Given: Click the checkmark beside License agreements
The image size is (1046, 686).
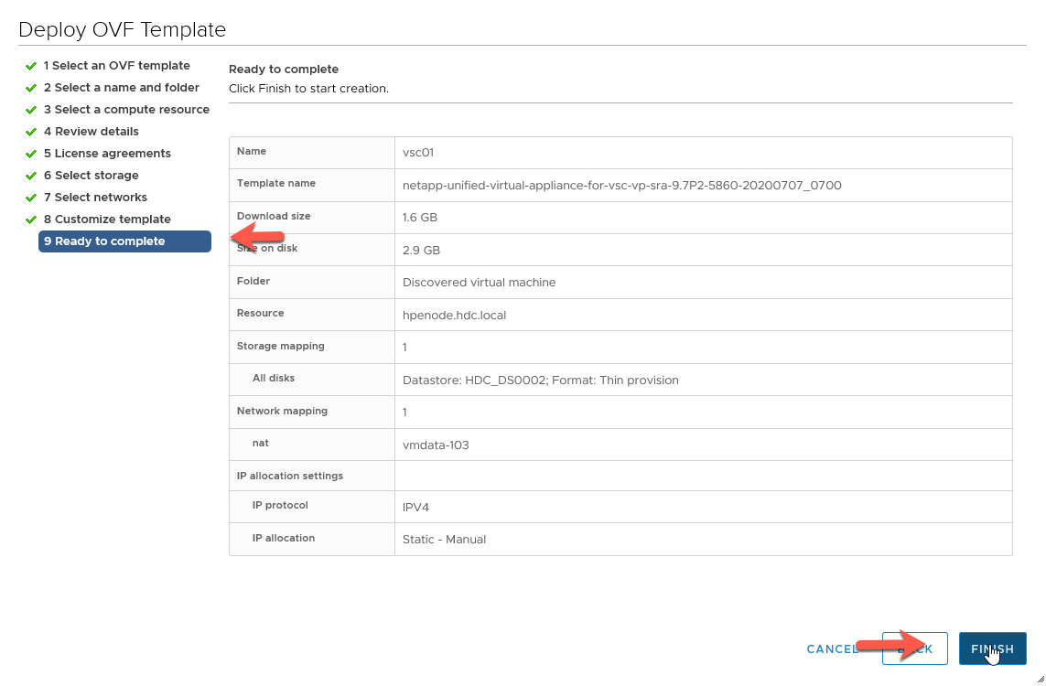Looking at the screenshot, I should [x=31, y=154].
